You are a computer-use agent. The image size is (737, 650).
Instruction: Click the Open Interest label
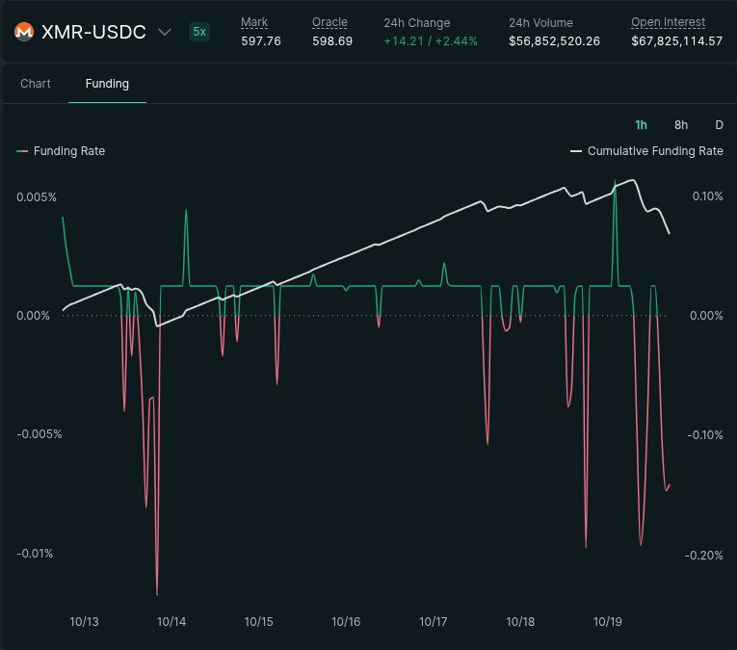[x=668, y=22]
